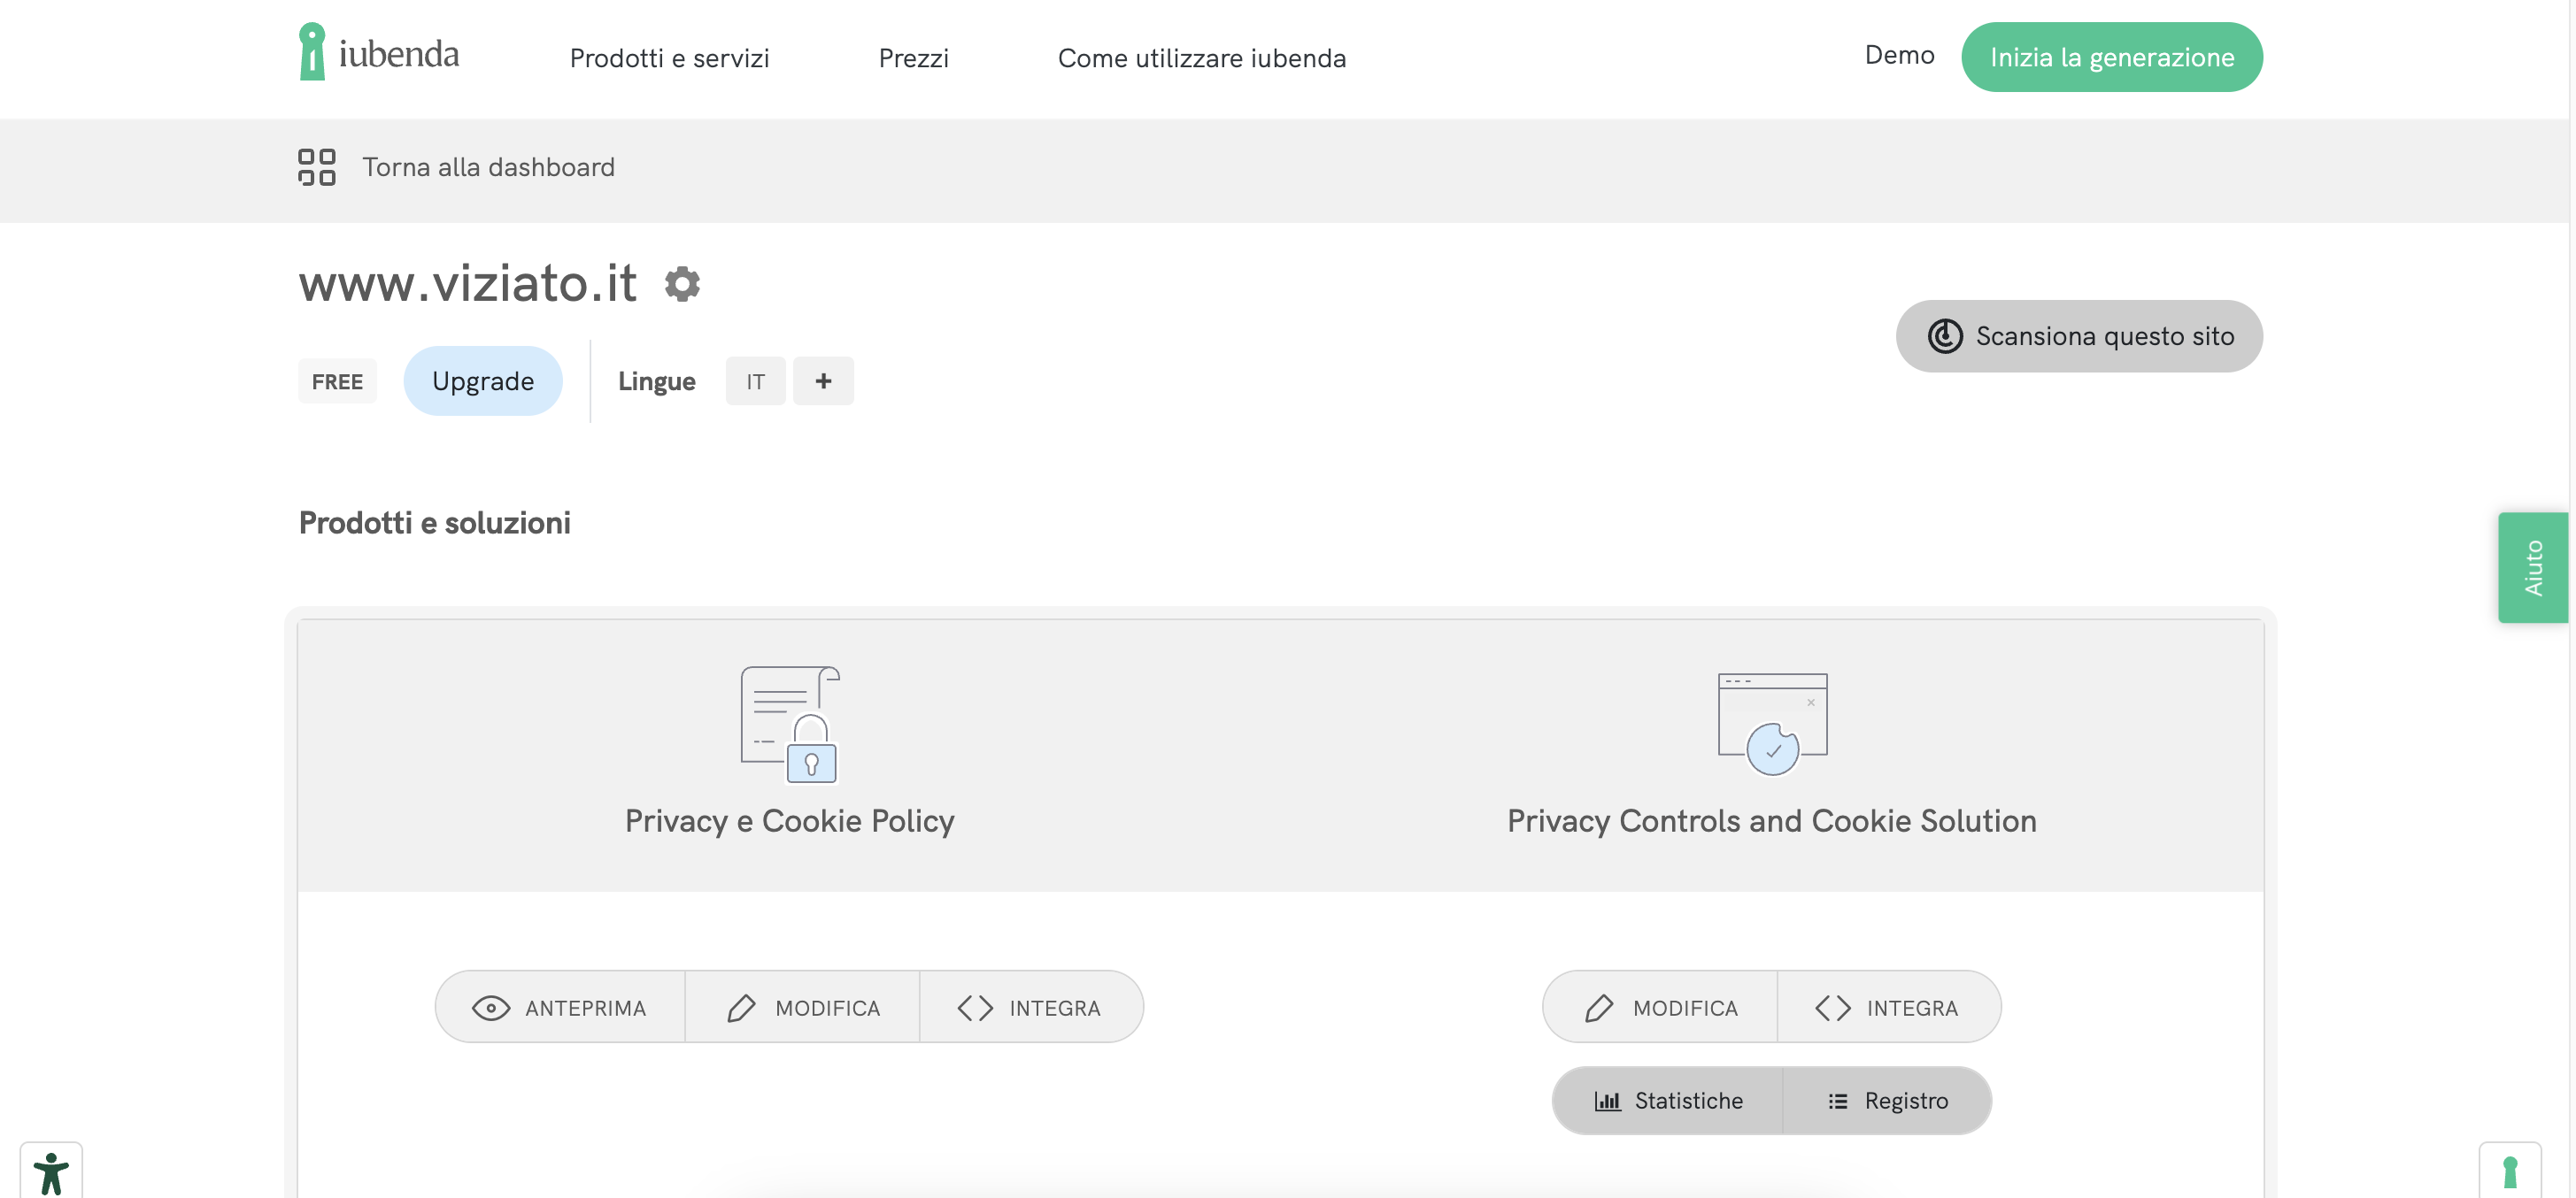Open iubenda keyhole widget bottom right
This screenshot has height=1198, width=2576.
(2508, 1172)
